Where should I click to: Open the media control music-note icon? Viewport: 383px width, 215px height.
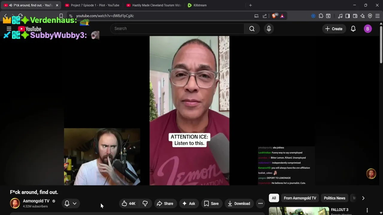coord(340,16)
